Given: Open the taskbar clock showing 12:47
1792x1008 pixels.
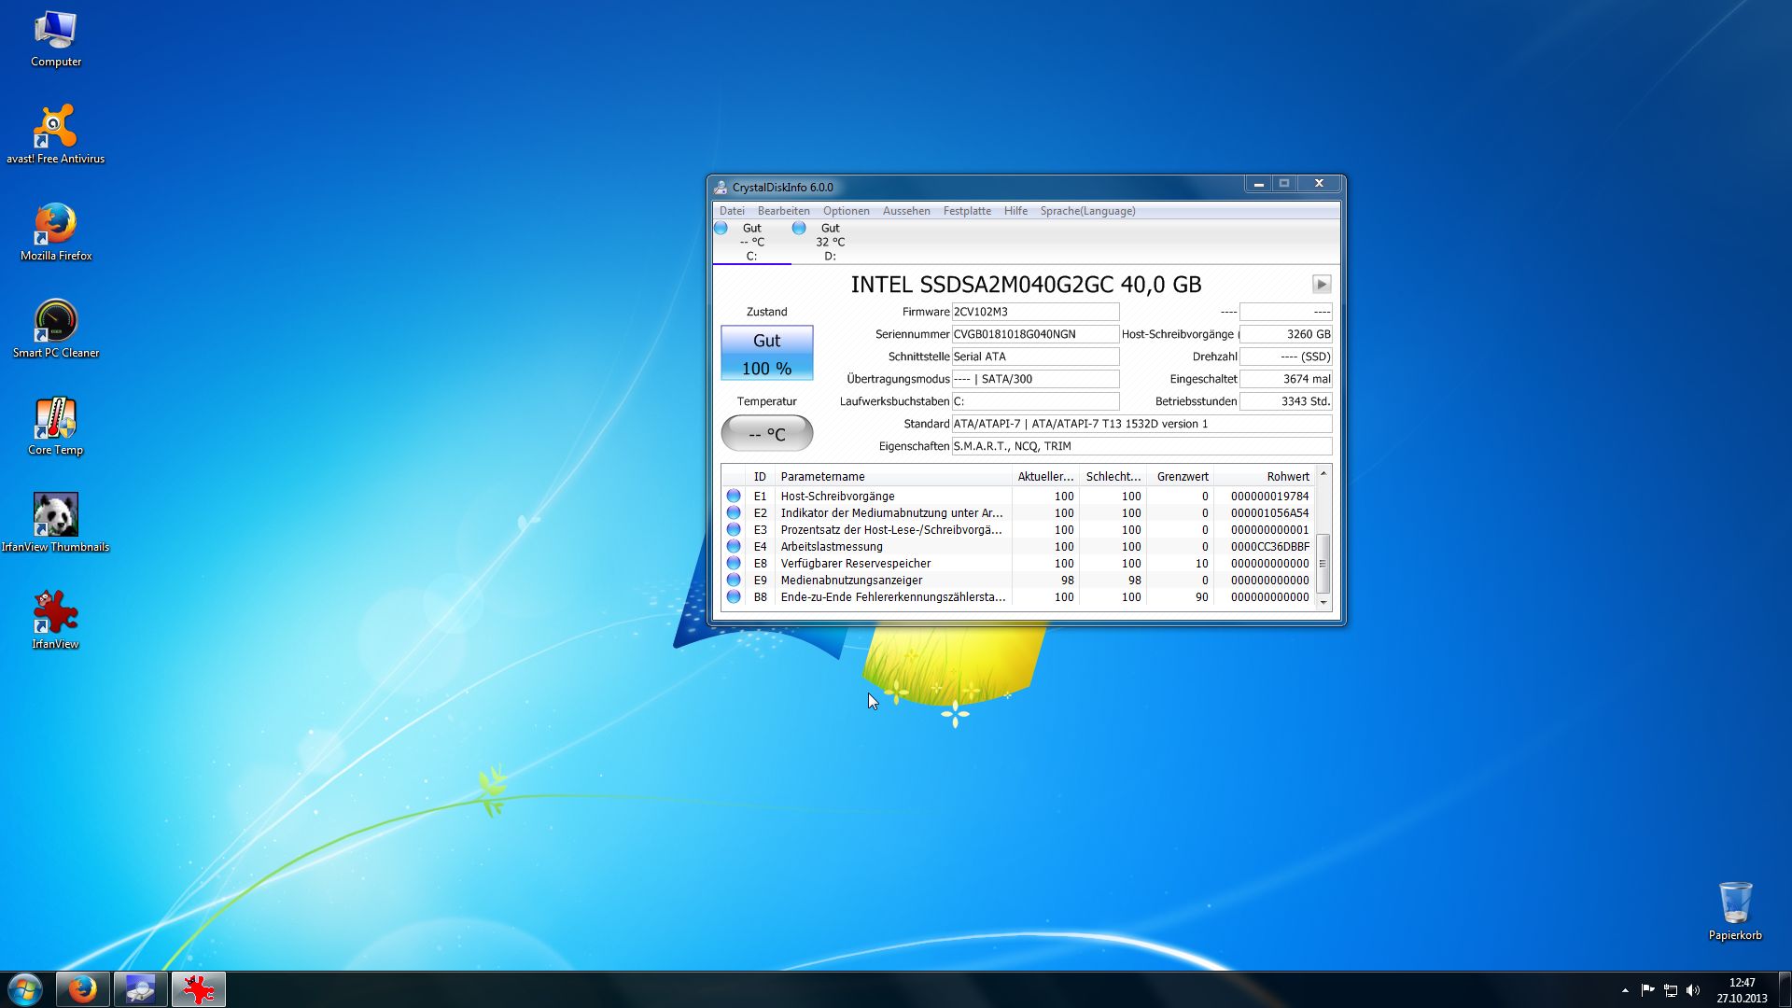Looking at the screenshot, I should click(x=1742, y=990).
